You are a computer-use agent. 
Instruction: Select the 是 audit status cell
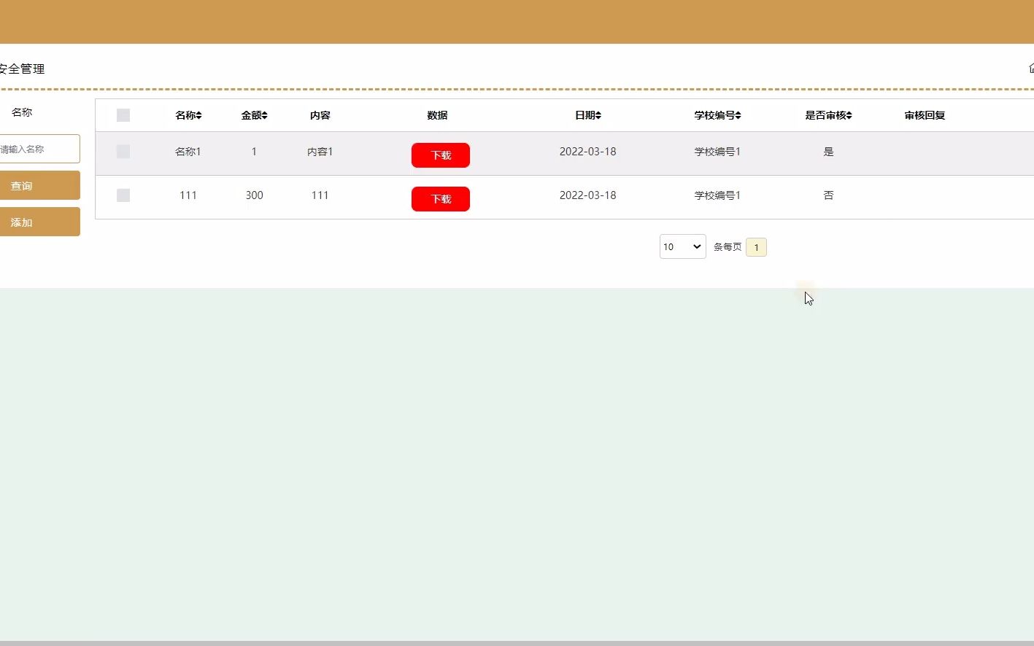pyautogui.click(x=828, y=152)
